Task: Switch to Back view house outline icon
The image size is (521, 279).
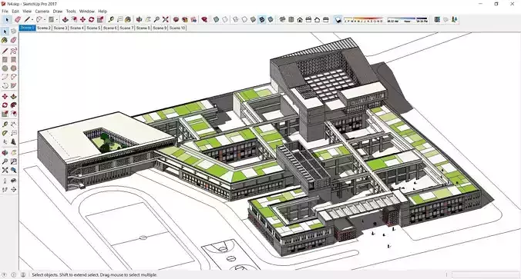Action: click(x=317, y=19)
